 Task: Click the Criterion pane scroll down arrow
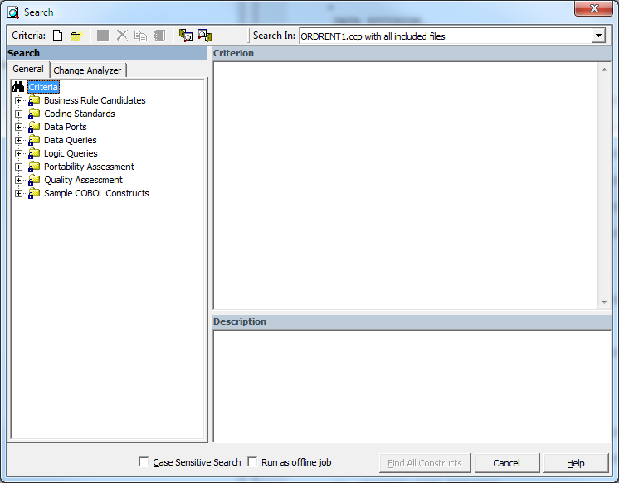(604, 302)
